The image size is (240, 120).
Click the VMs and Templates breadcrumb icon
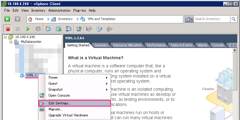[83, 19]
